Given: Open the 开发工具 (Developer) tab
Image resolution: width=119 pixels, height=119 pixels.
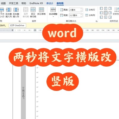Looking at the screenshot, I should point(13,3).
